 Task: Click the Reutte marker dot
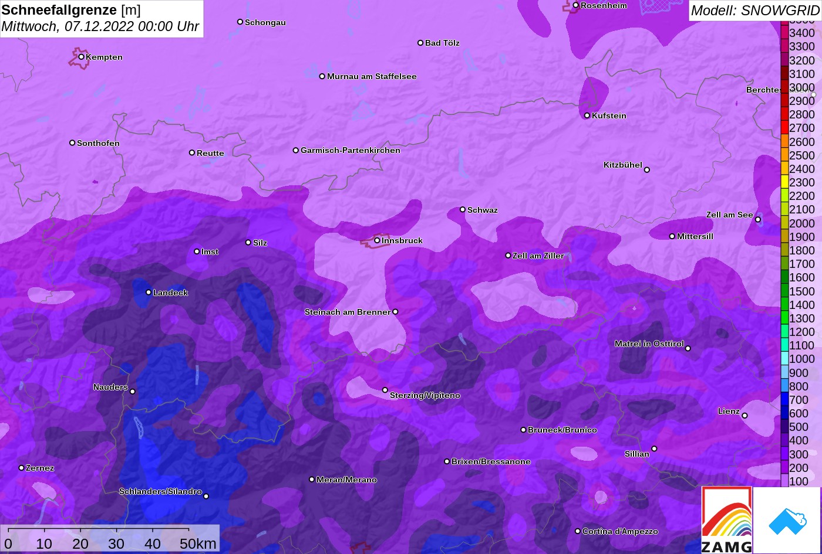point(192,152)
